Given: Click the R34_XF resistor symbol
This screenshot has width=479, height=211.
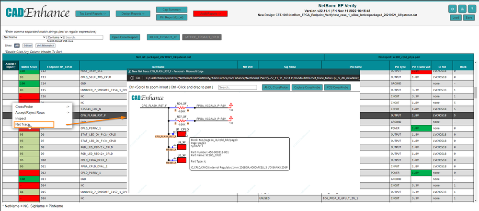Looking at the screenshot, I should 182,108.
